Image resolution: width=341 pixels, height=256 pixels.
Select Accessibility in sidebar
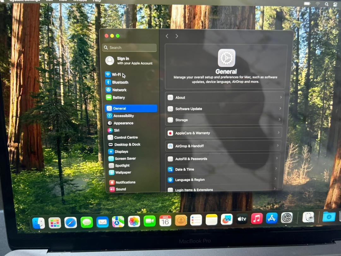123,116
